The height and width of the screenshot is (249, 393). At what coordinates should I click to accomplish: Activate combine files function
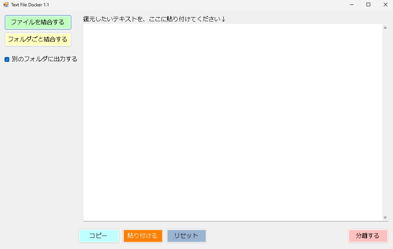click(x=38, y=22)
